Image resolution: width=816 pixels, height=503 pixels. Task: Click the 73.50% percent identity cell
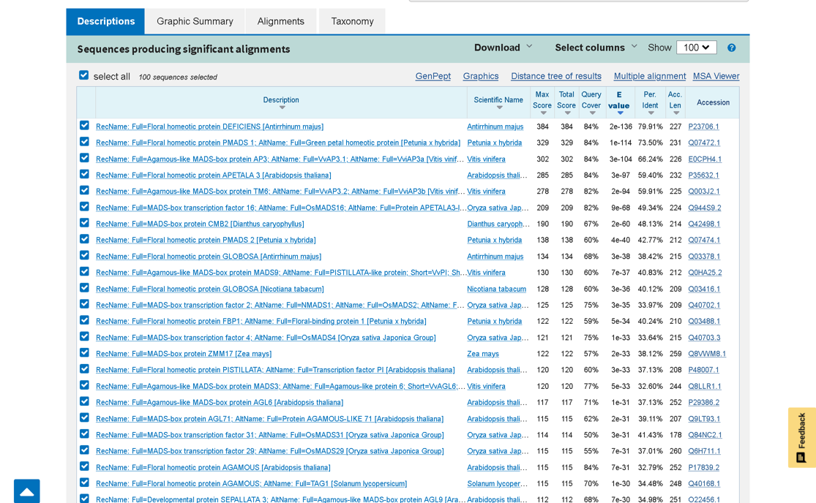pos(651,143)
